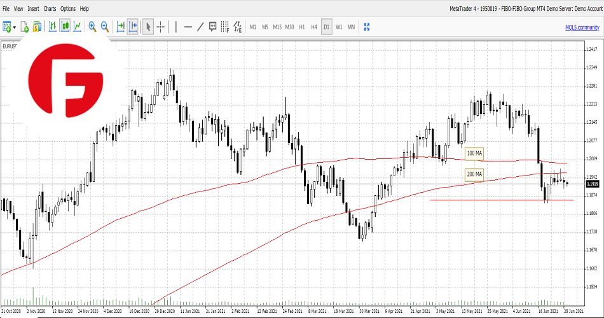
Task: Toggle chart shift button
Action: tap(133, 27)
